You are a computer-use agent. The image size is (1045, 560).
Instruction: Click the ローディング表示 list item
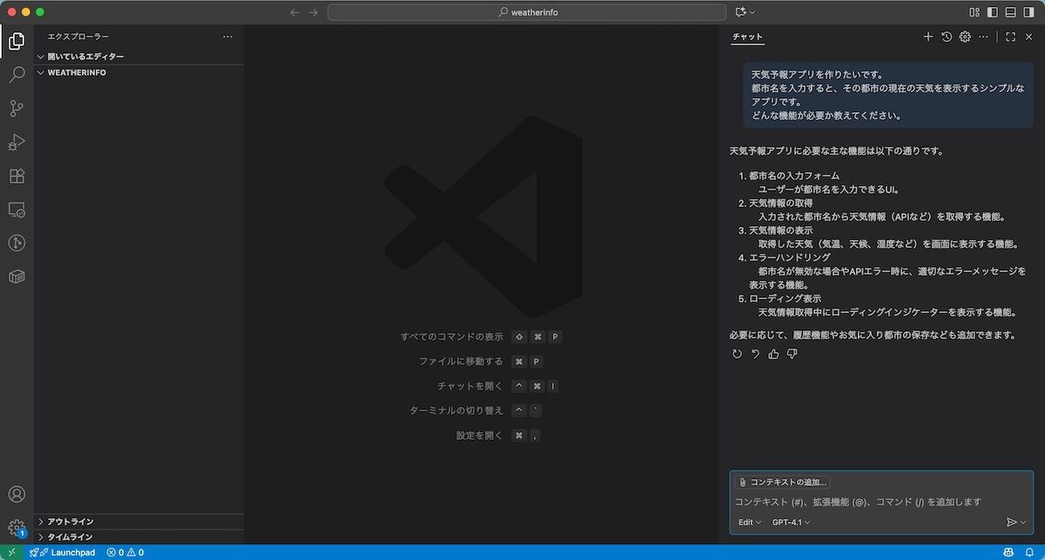pyautogui.click(x=785, y=298)
